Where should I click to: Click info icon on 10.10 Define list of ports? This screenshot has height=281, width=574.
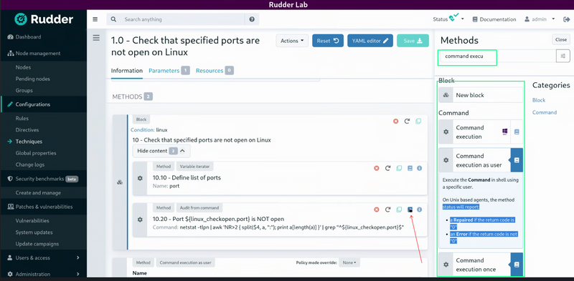420,168
